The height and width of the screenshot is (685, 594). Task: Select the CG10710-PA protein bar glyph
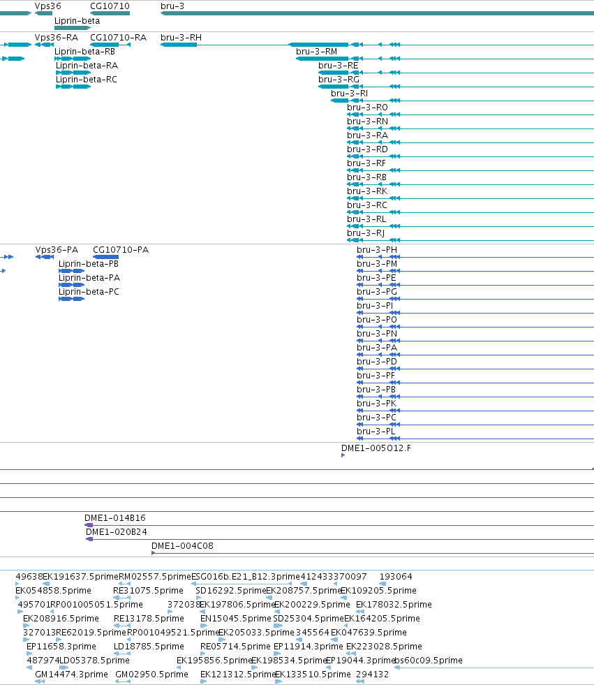105,257
